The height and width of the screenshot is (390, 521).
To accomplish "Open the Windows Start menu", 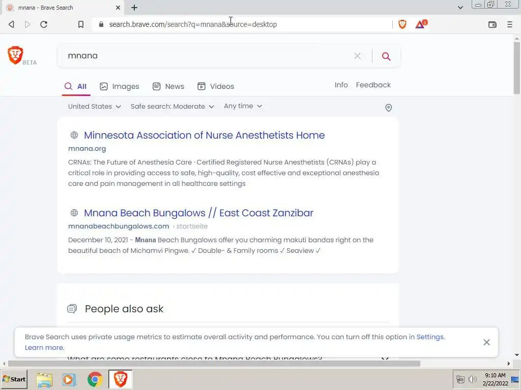I will pyautogui.click(x=14, y=379).
